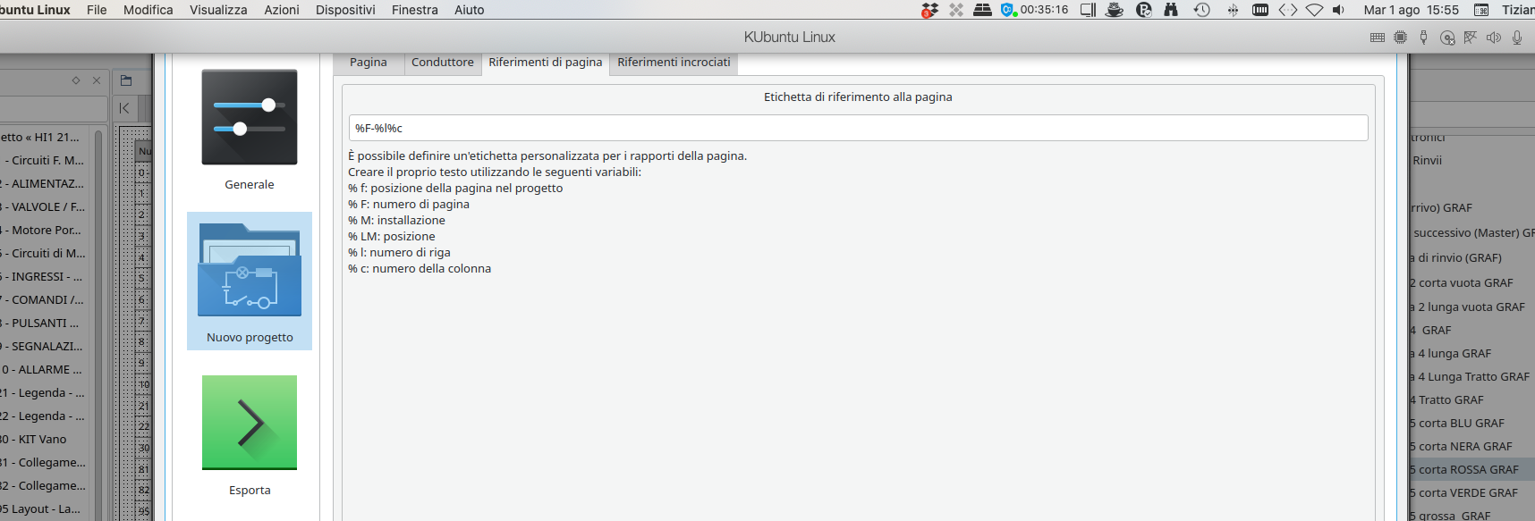The width and height of the screenshot is (1535, 521).
Task: Select the COMANDI page in list
Action: [43, 299]
